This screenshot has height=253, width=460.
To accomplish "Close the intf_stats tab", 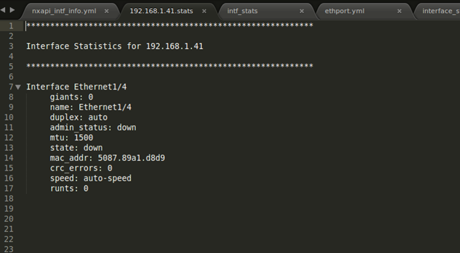I will [x=300, y=11].
